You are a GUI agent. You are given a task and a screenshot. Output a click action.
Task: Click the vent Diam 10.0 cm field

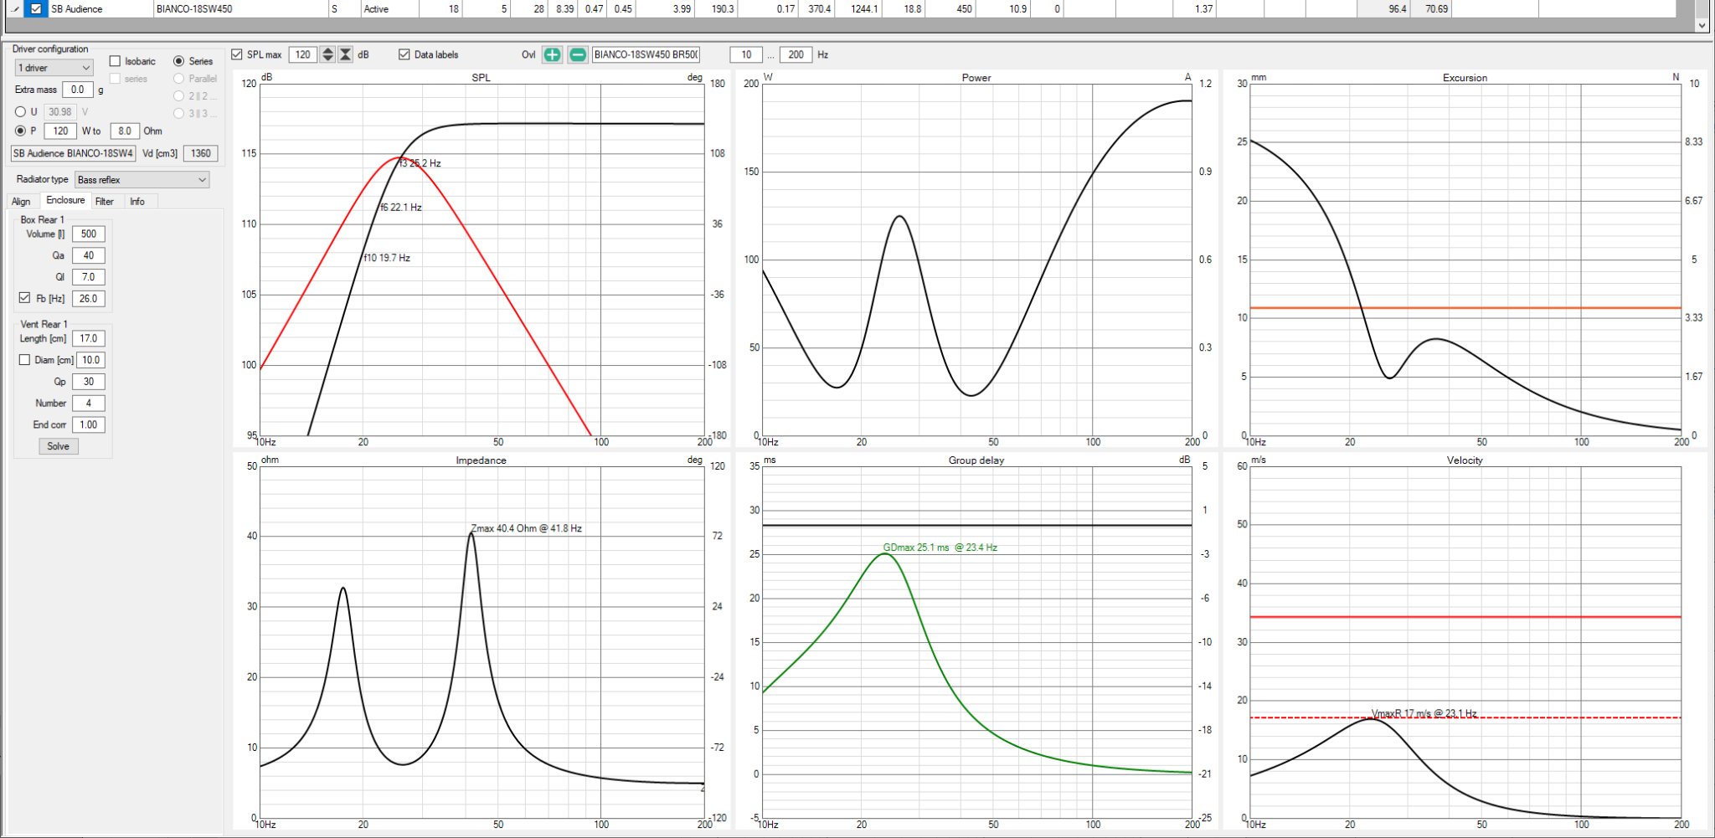91,360
